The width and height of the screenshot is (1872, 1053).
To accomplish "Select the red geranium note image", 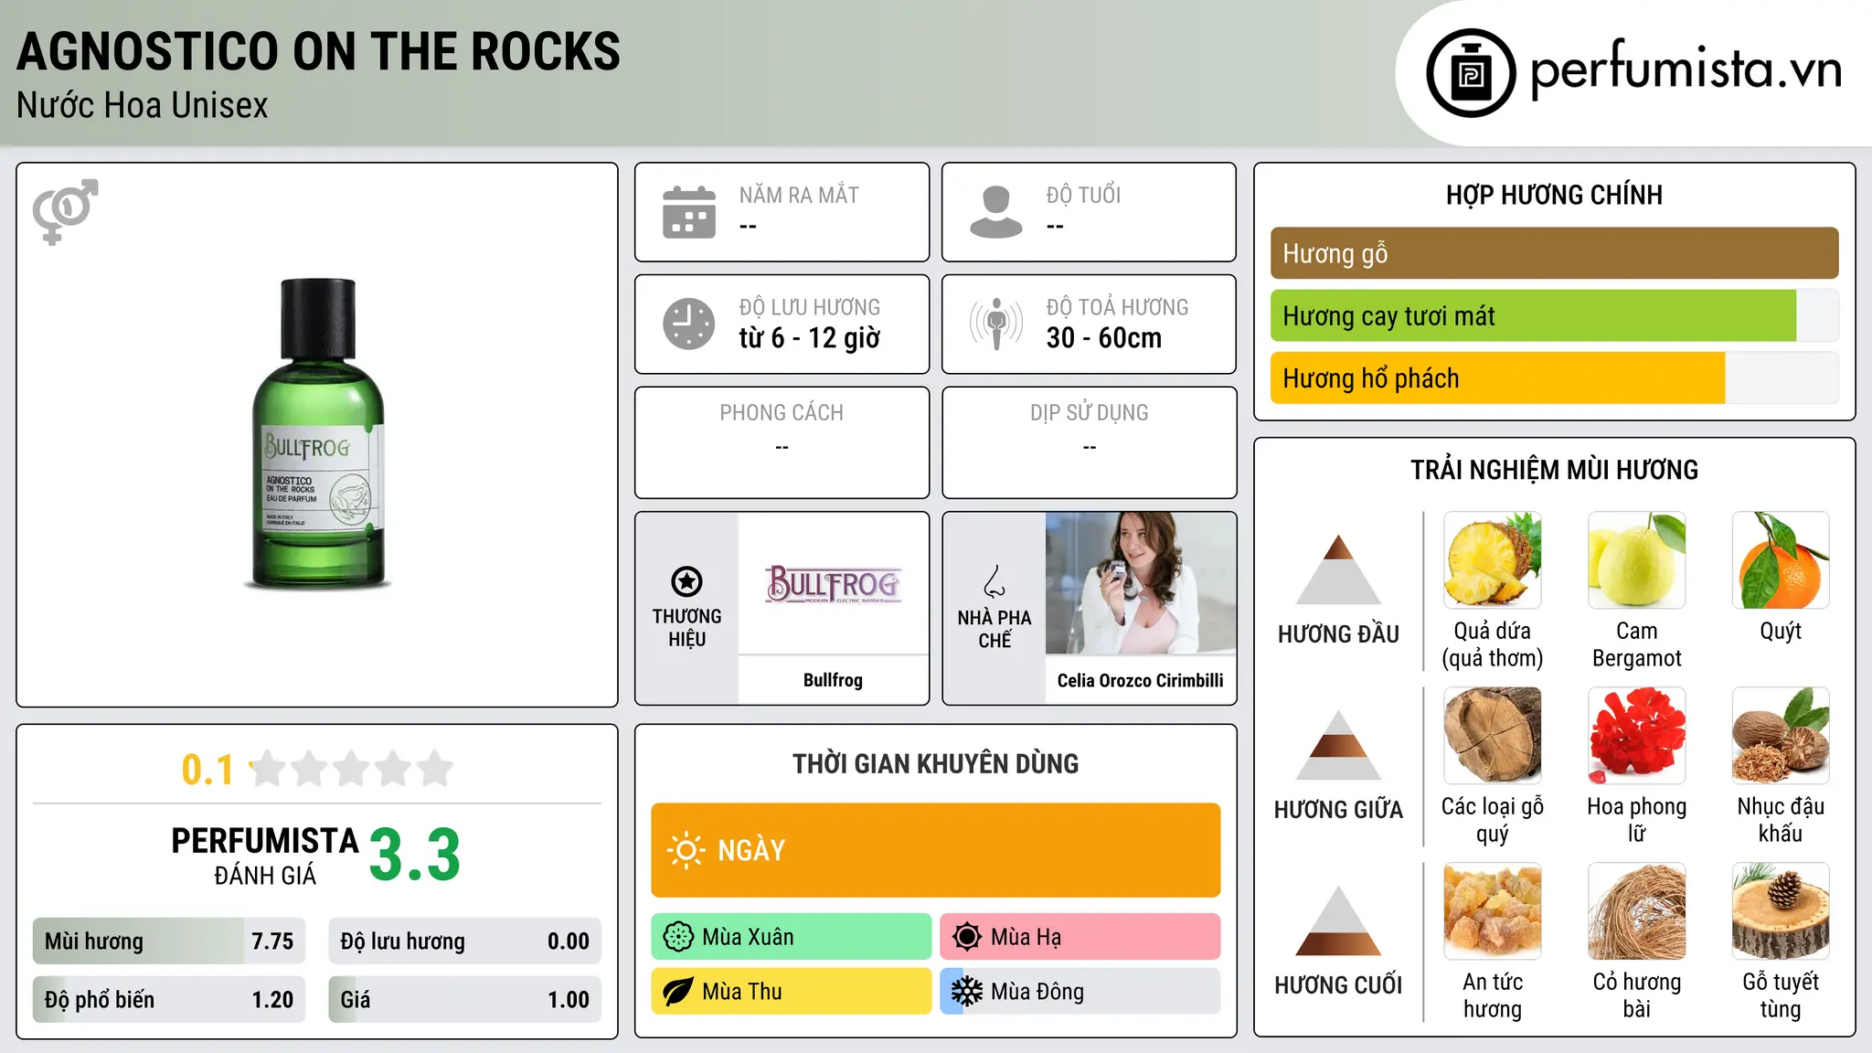I will [x=1637, y=736].
